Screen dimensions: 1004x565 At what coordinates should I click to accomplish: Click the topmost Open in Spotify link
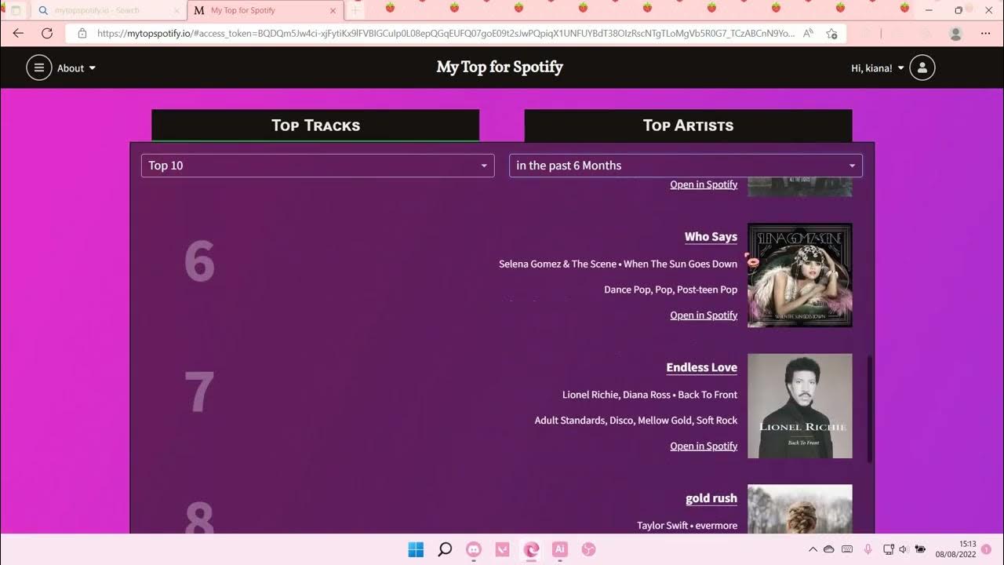click(704, 184)
